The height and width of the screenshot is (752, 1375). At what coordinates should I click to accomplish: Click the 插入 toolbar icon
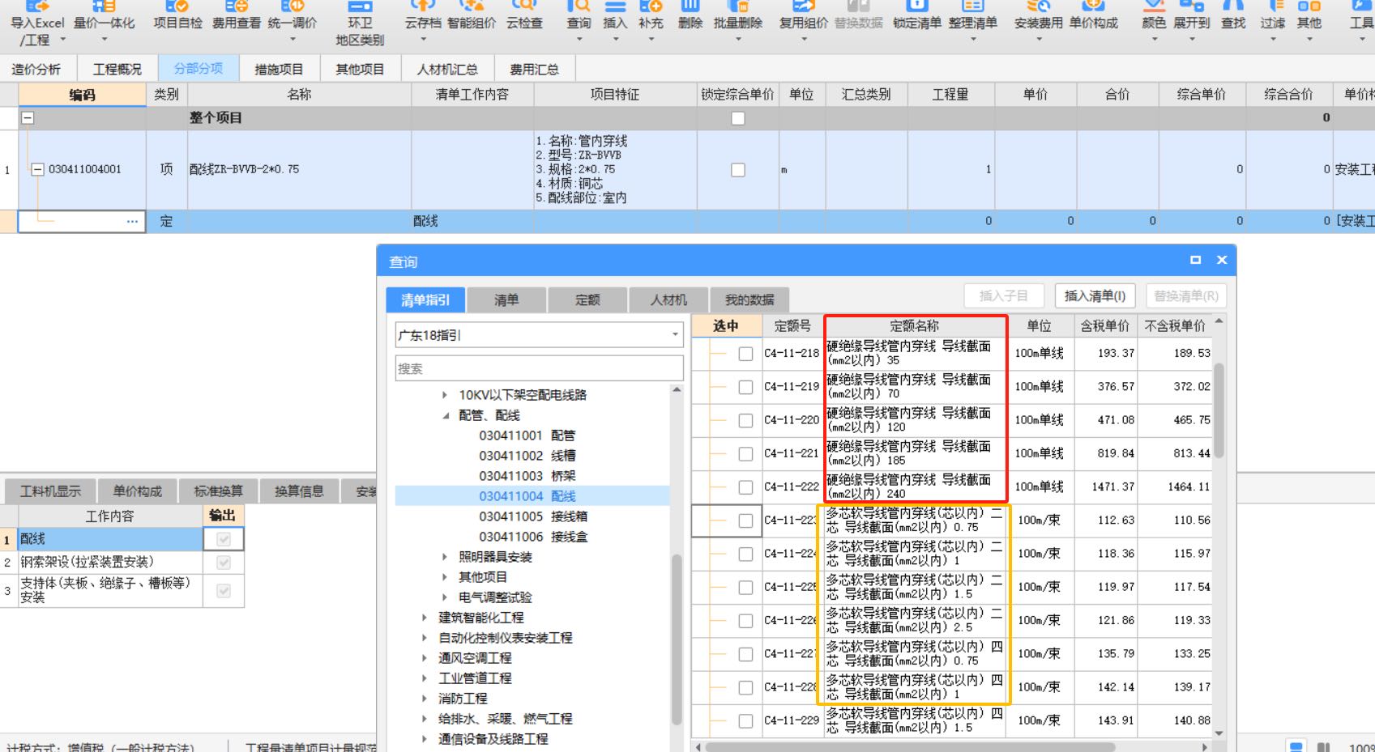(615, 19)
